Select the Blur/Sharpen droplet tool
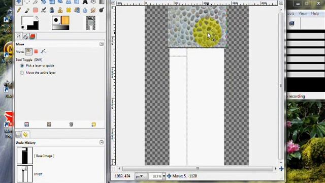 click(85, 10)
